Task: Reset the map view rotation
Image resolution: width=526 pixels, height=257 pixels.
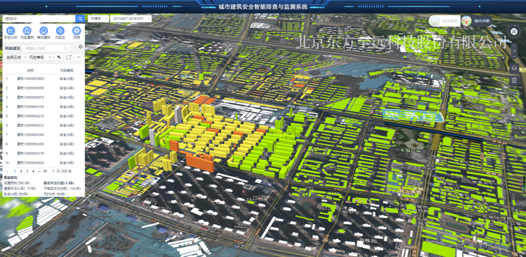Action: click(x=514, y=51)
